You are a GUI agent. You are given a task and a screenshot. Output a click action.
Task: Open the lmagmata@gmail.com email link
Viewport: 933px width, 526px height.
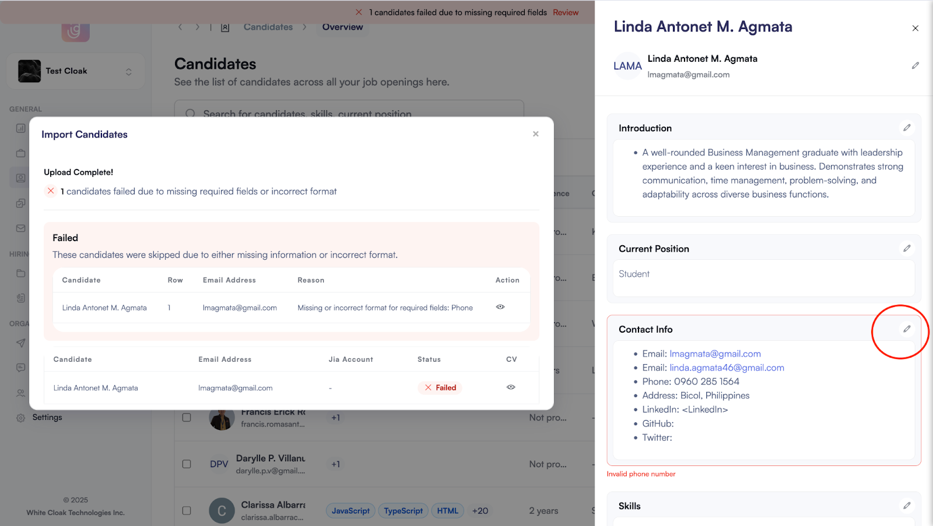(x=715, y=354)
